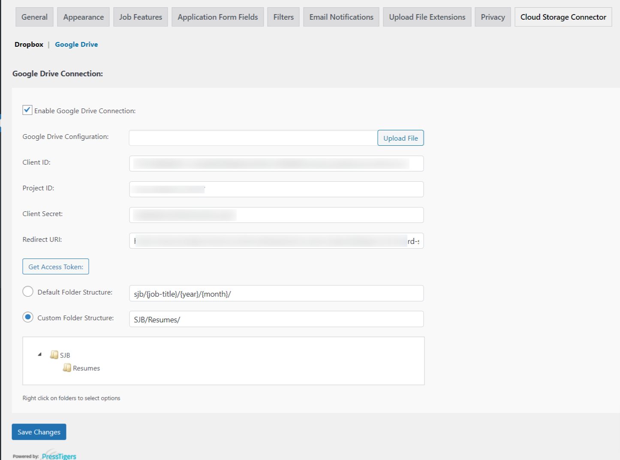620x460 pixels.
Task: Collapse the SJB folder tree
Action: (x=39, y=354)
